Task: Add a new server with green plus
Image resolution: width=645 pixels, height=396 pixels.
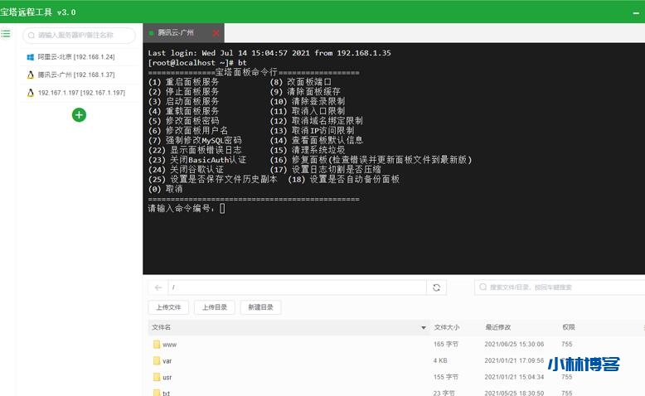Action: [x=79, y=114]
